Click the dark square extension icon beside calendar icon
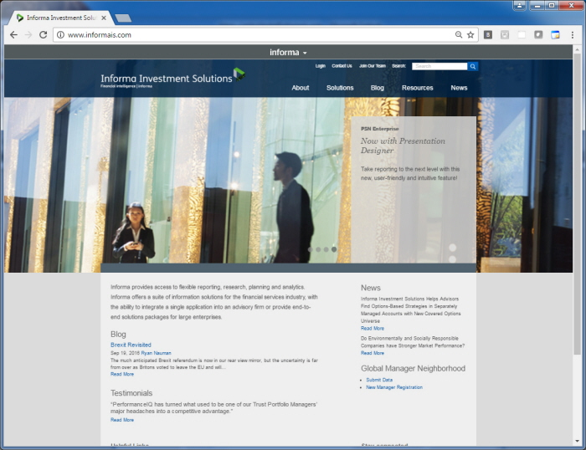 click(x=538, y=35)
